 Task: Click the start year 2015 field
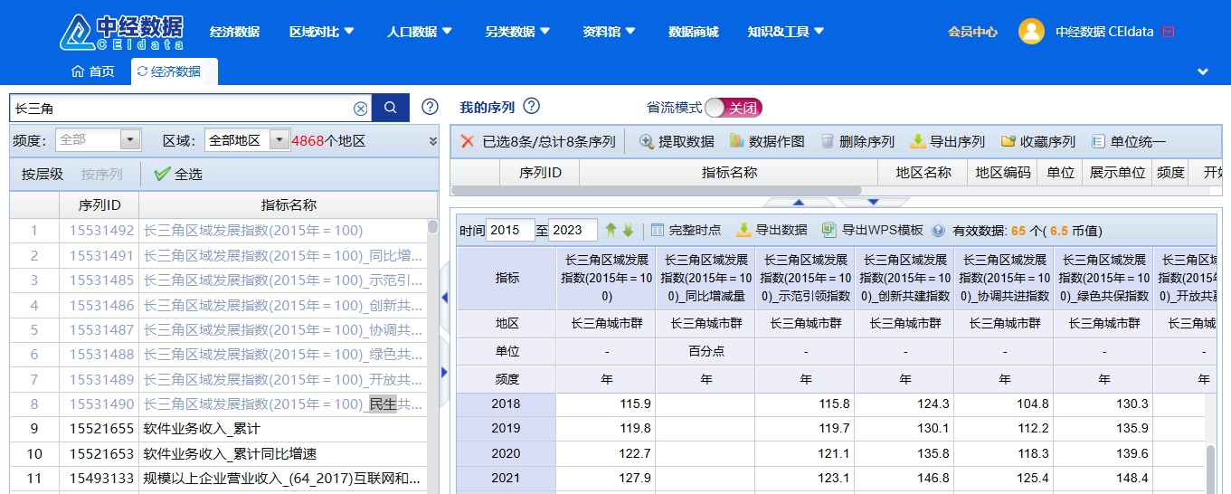click(x=509, y=231)
